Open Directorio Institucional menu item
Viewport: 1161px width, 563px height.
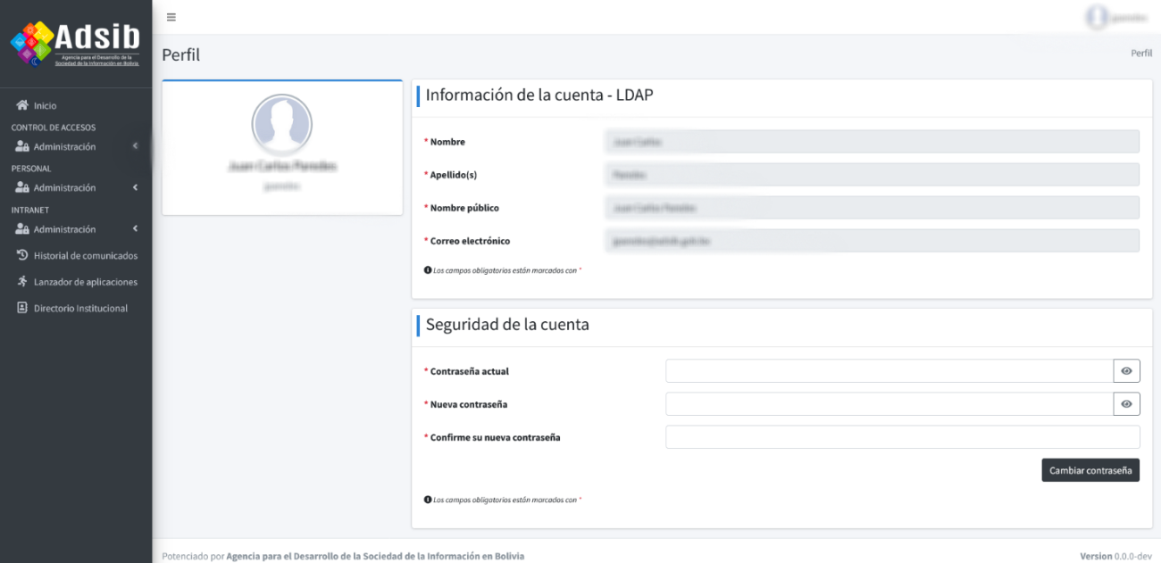point(80,309)
